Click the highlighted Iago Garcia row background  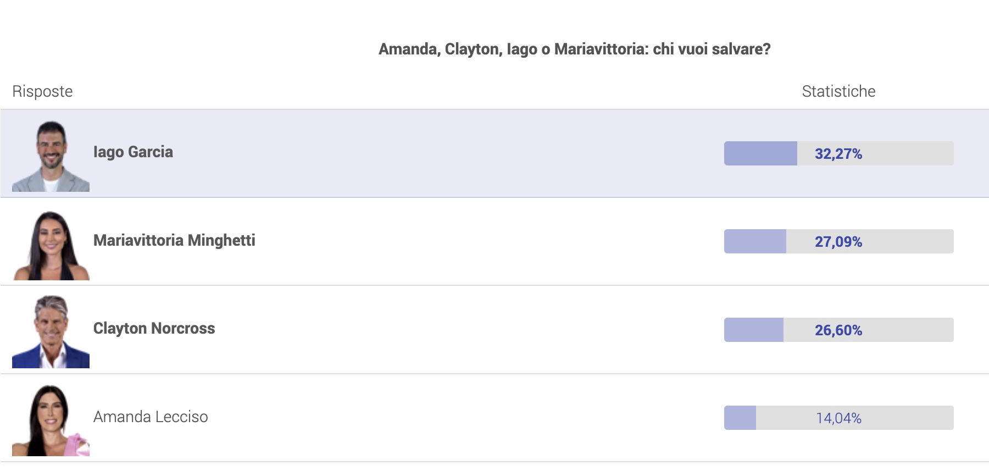494,153
